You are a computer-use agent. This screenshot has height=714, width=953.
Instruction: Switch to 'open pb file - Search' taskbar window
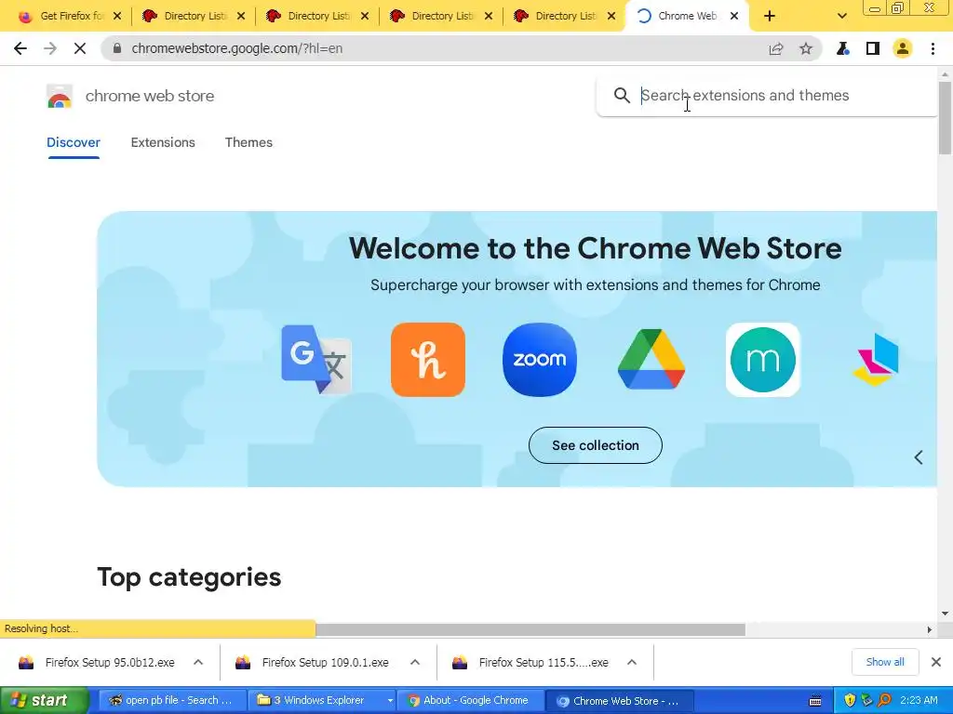pyautogui.click(x=172, y=701)
